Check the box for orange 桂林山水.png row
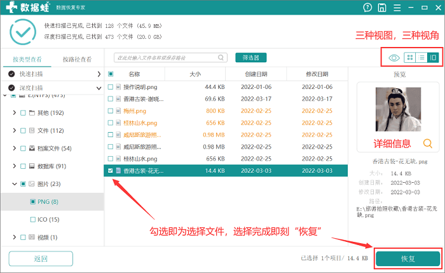 click(x=111, y=123)
